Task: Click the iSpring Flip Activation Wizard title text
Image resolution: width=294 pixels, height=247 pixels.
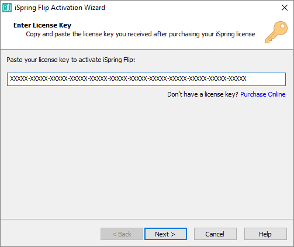Action: click(x=60, y=8)
